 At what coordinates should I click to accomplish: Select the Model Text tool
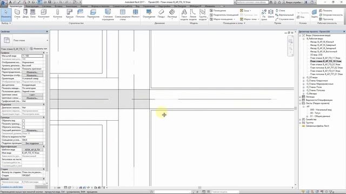tap(184, 15)
